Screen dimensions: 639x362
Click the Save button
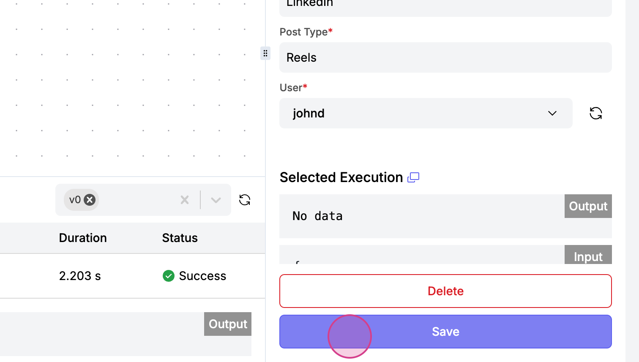[445, 332]
